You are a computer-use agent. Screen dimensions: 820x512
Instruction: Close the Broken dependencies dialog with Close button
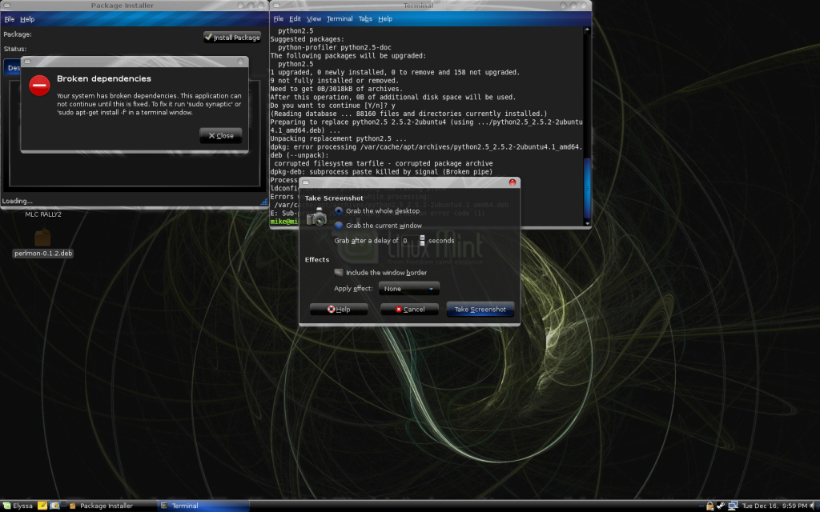tap(221, 136)
